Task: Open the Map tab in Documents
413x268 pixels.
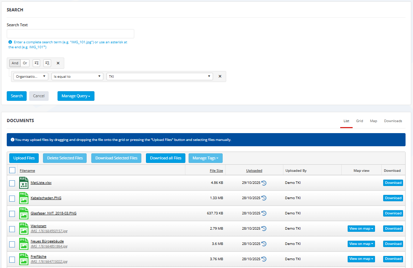Action: click(x=373, y=121)
